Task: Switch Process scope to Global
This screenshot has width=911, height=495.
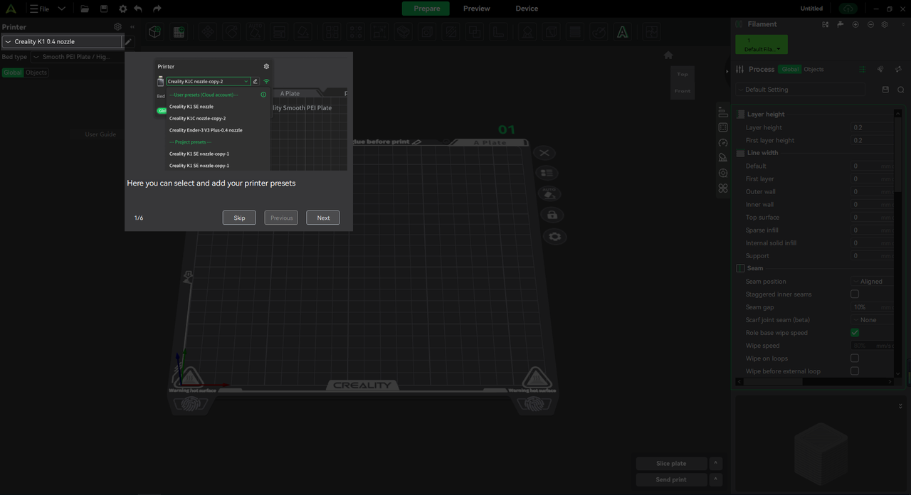Action: coord(790,69)
